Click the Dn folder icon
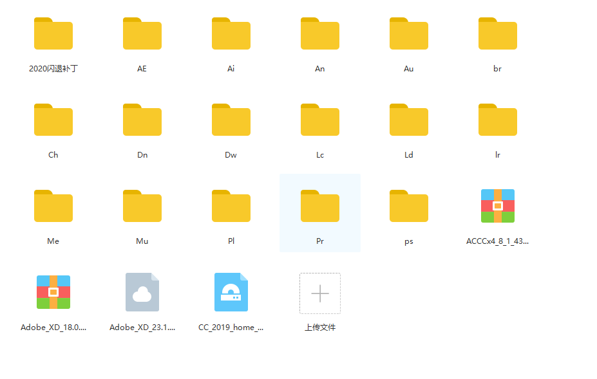Image resolution: width=597 pixels, height=379 pixels. [142, 120]
